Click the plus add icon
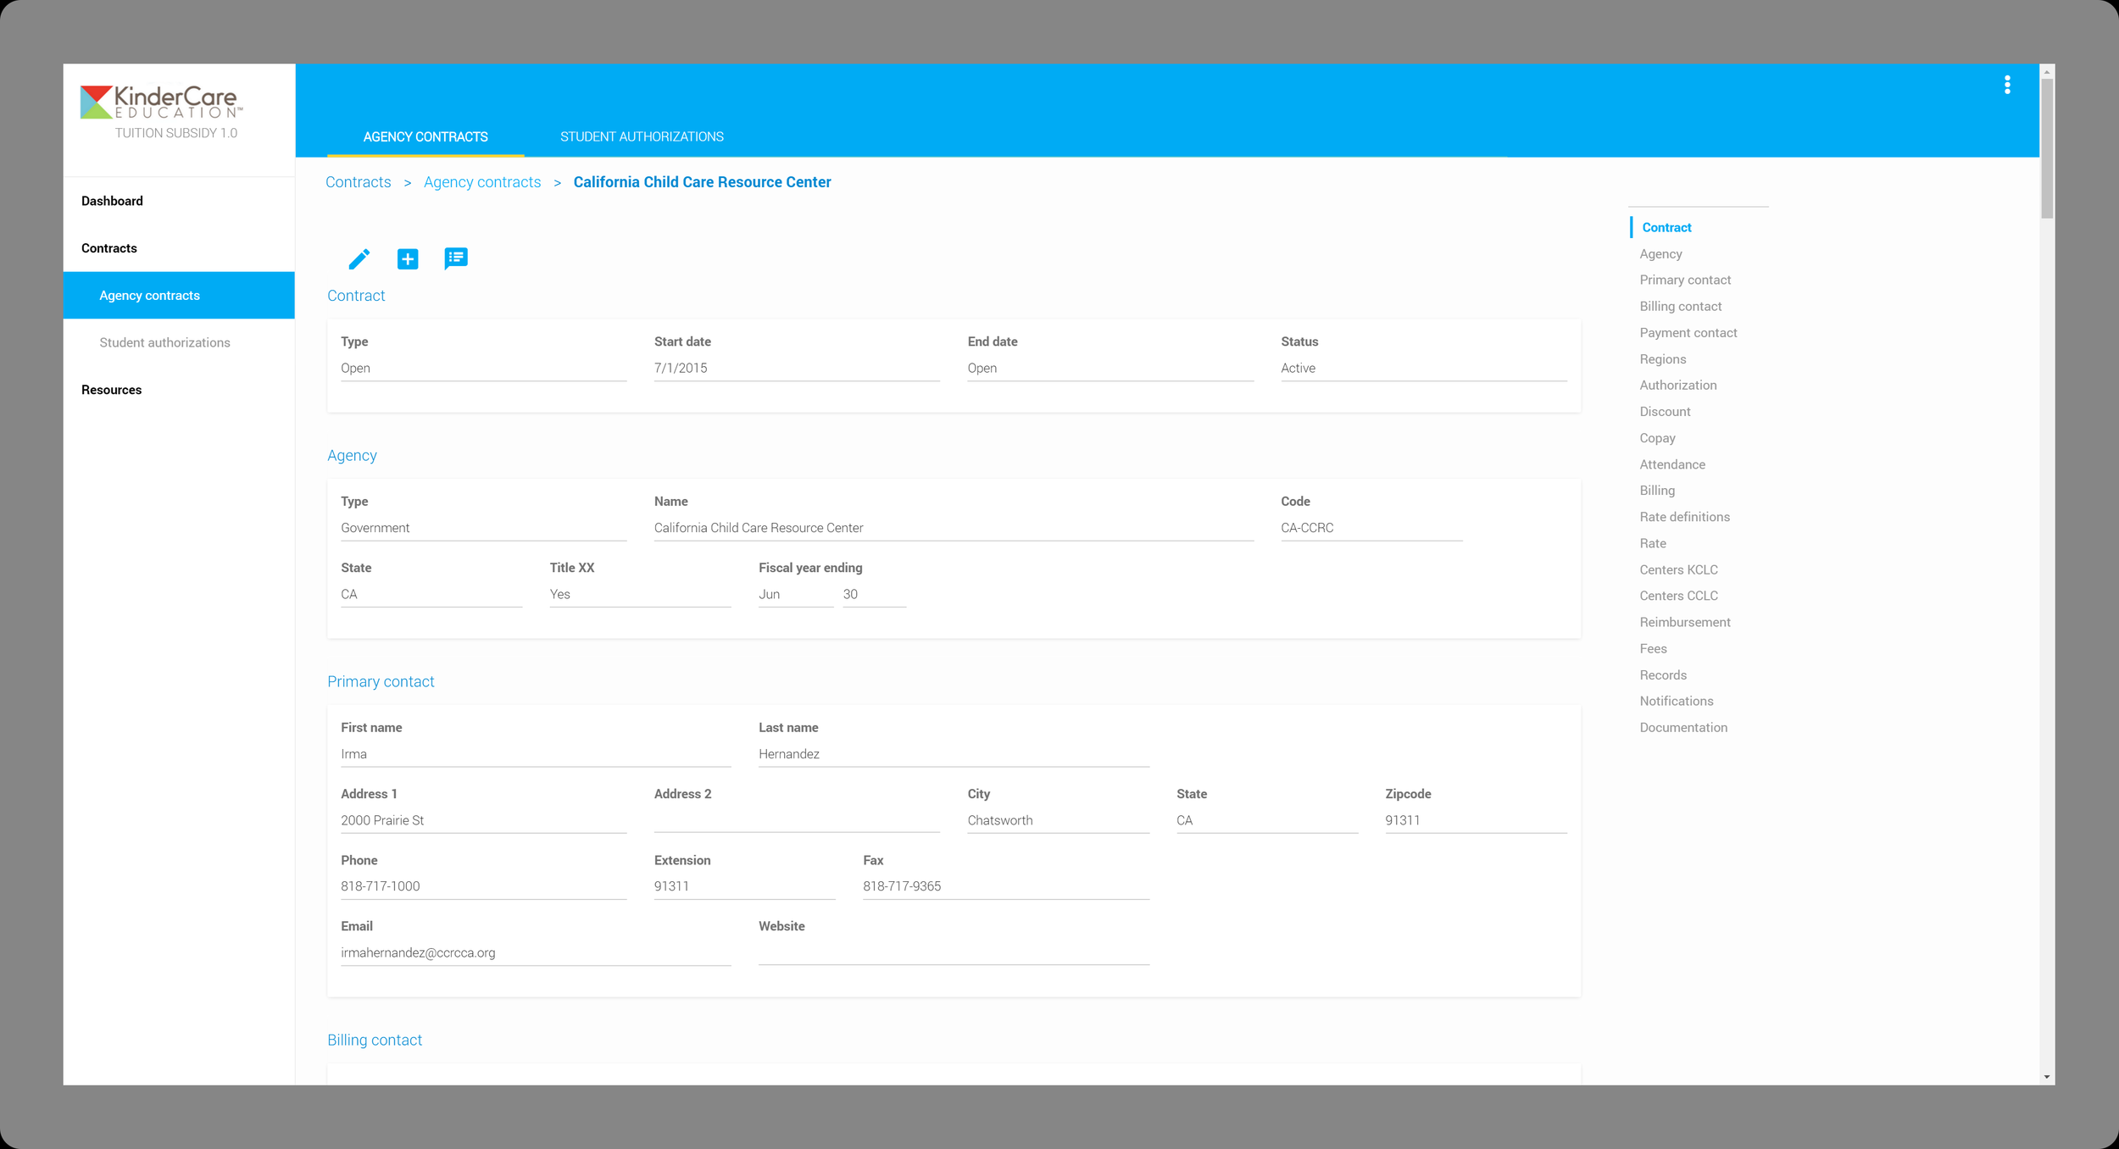The width and height of the screenshot is (2119, 1149). [408, 258]
